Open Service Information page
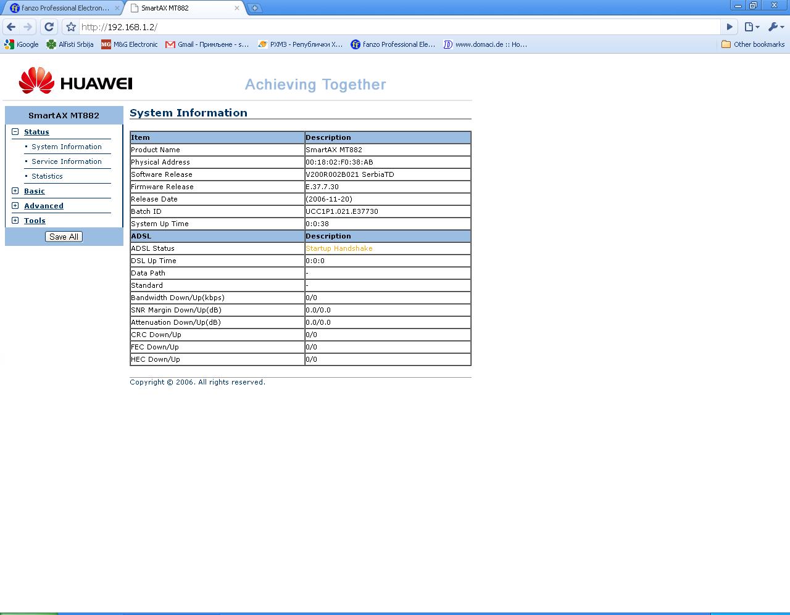The image size is (790, 615). click(x=67, y=161)
